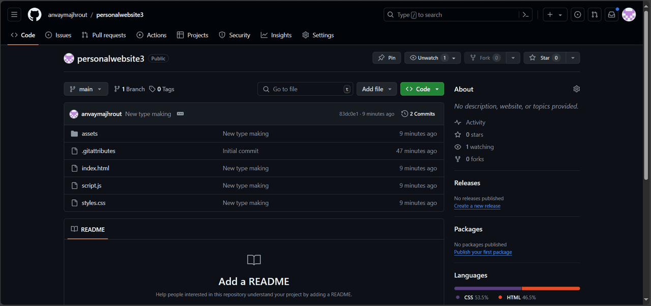The width and height of the screenshot is (651, 306).
Task: Expand the main branch selector dropdown
Action: click(86, 89)
